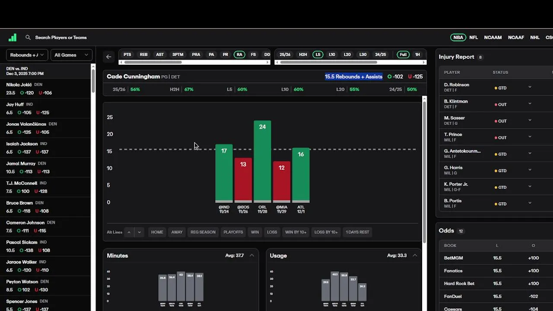Image resolution: width=553 pixels, height=311 pixels.
Task: Click the highlighted 15.5 Rebounds + Assists text
Action: click(x=353, y=76)
